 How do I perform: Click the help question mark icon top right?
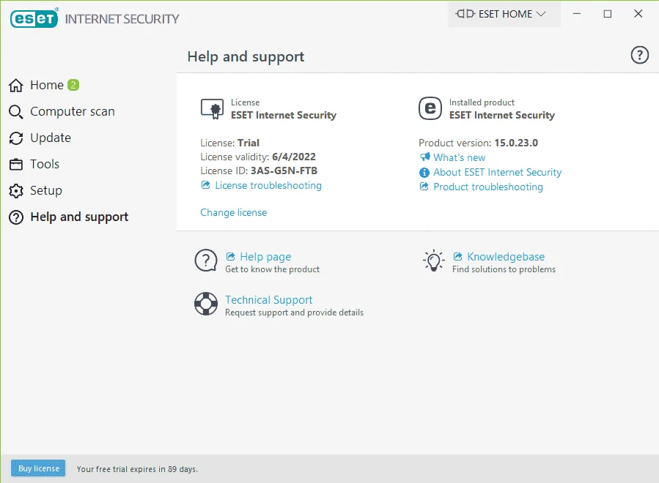click(x=639, y=55)
